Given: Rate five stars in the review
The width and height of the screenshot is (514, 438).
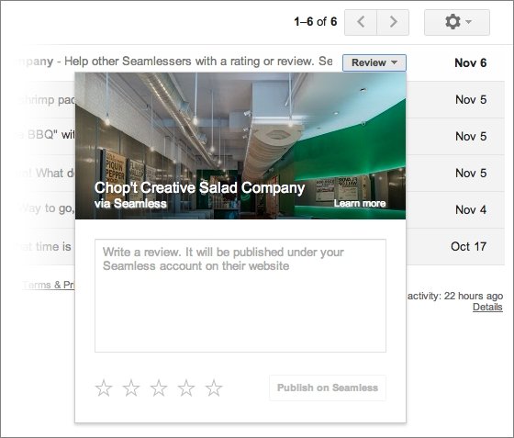Looking at the screenshot, I should (214, 387).
